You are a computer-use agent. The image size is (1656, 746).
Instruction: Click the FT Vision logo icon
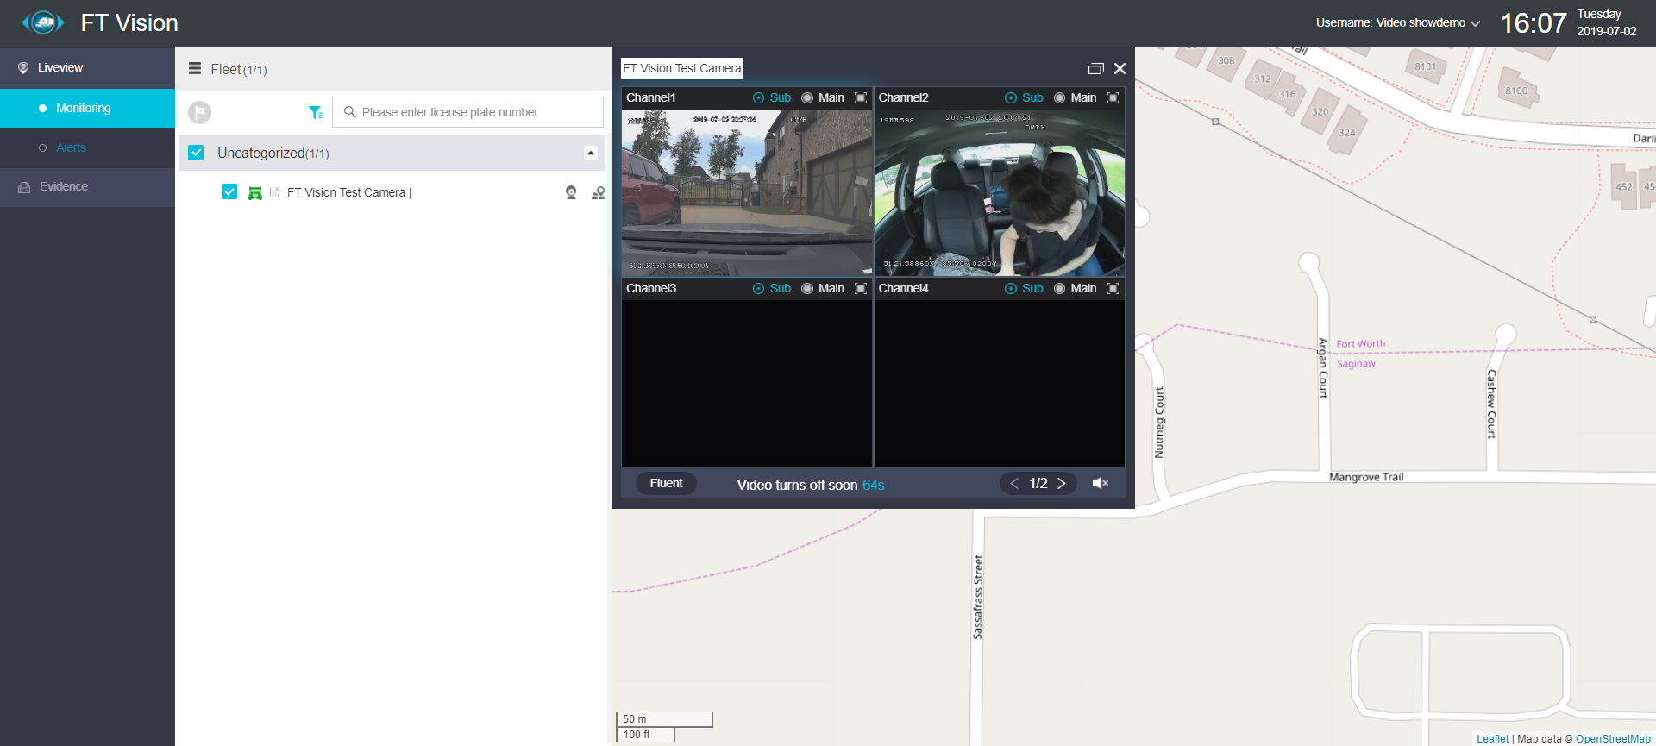click(42, 22)
